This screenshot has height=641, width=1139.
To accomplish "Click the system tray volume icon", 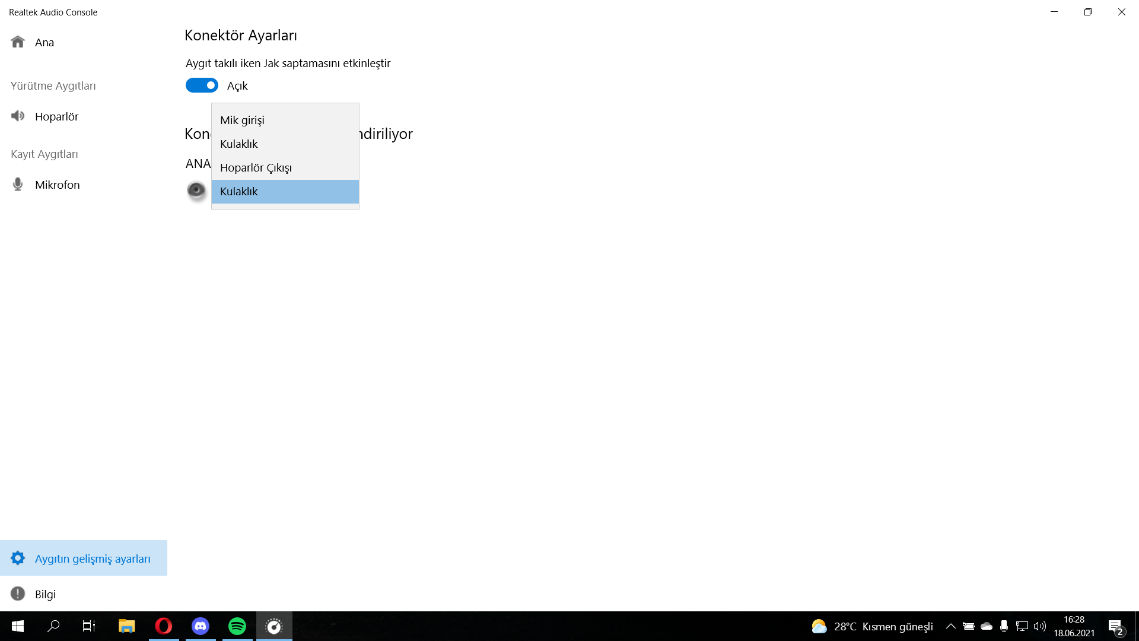I will click(x=1039, y=626).
